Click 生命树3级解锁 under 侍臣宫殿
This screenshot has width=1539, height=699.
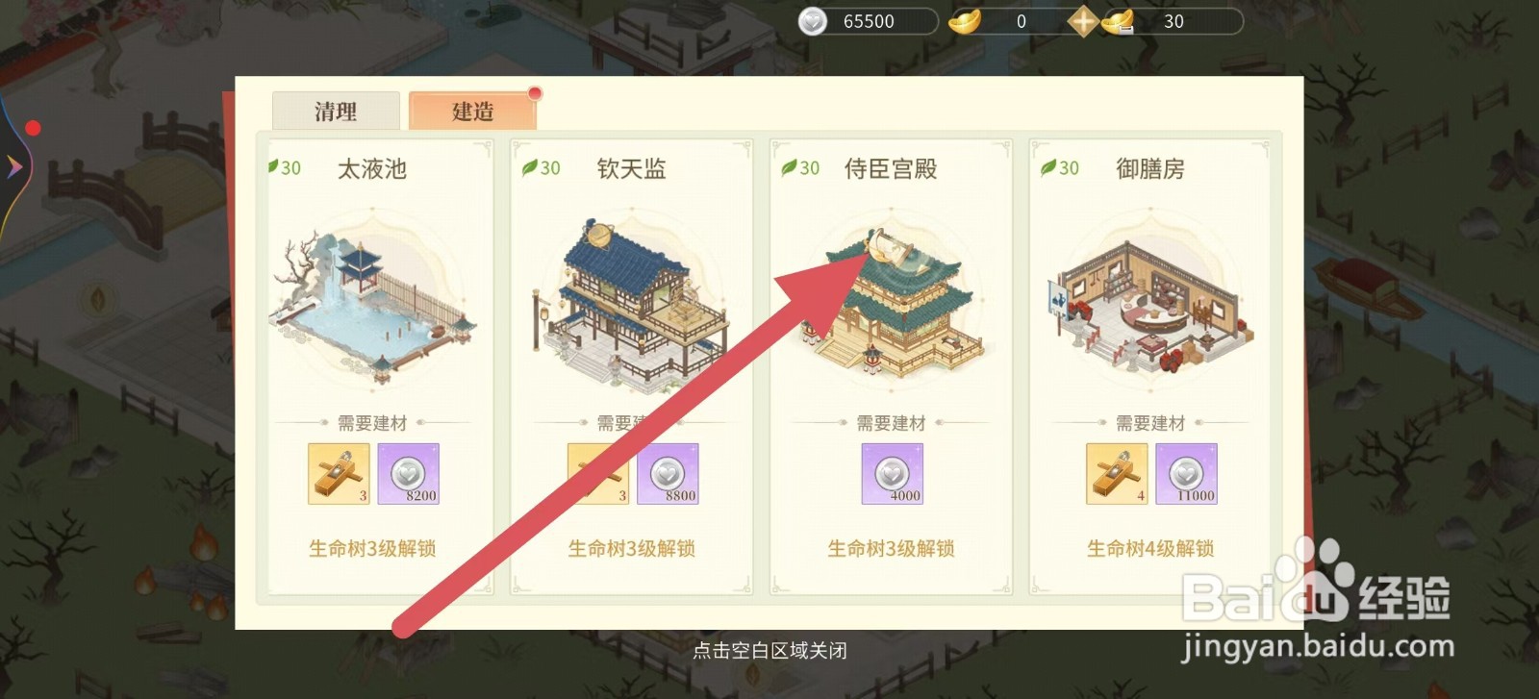click(x=892, y=548)
